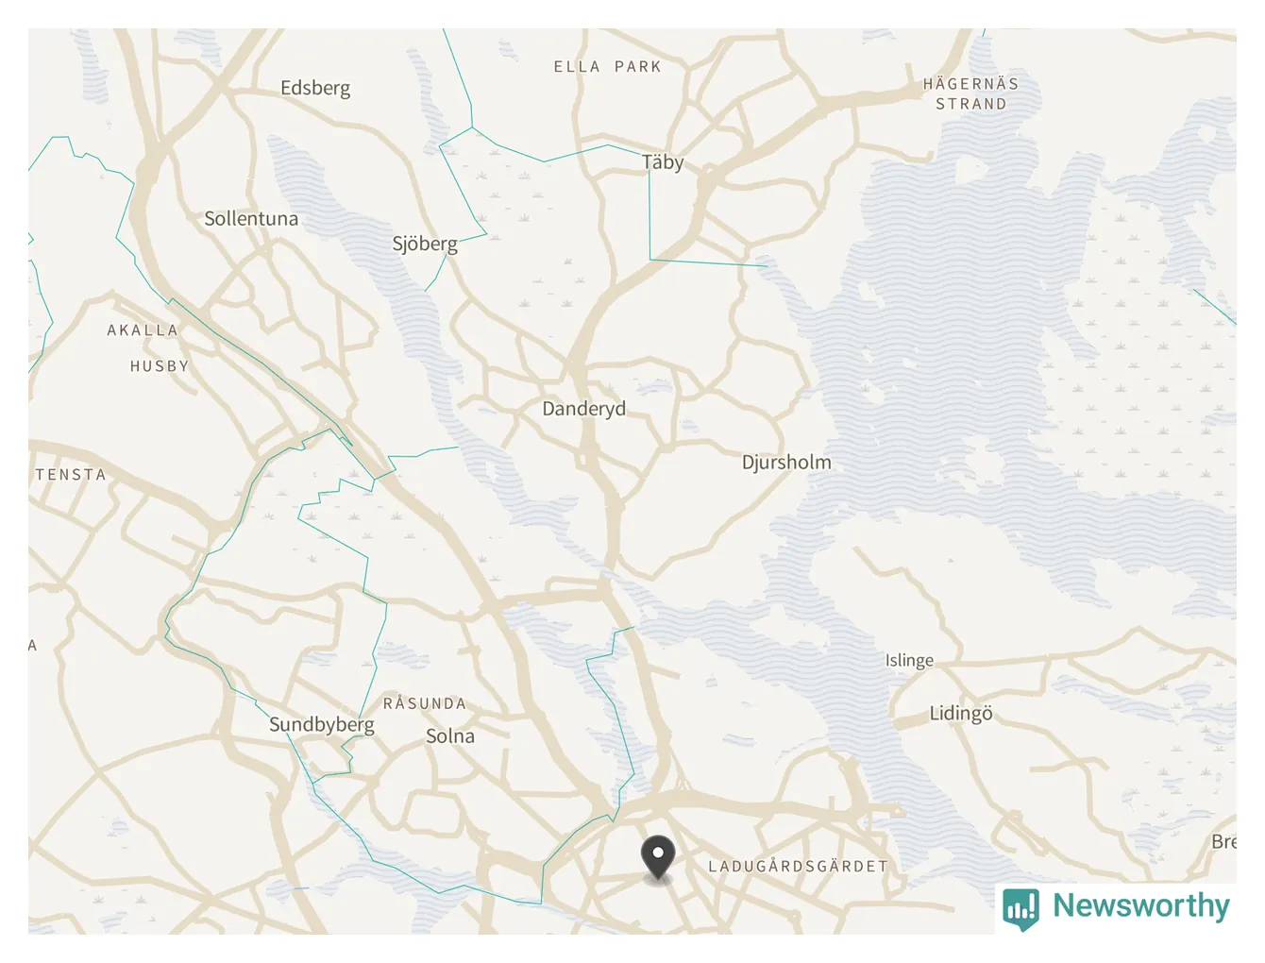Click the Ladugårdsgärdet district label
1265x963 pixels.
[799, 866]
